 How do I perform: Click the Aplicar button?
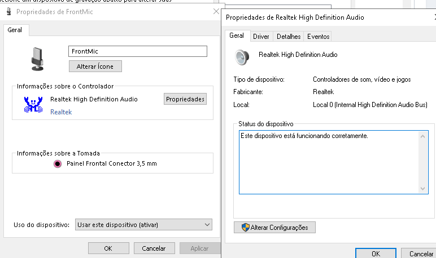pyautogui.click(x=200, y=248)
